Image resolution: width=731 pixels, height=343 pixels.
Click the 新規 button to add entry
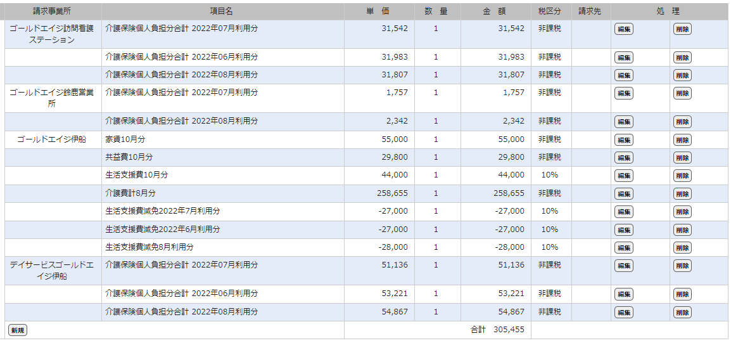pyautogui.click(x=17, y=330)
